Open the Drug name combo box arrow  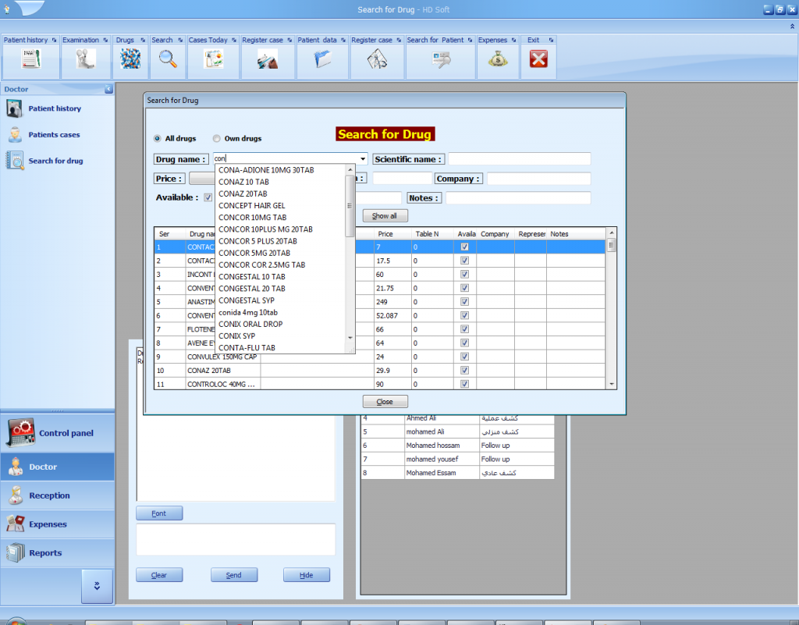click(x=363, y=159)
